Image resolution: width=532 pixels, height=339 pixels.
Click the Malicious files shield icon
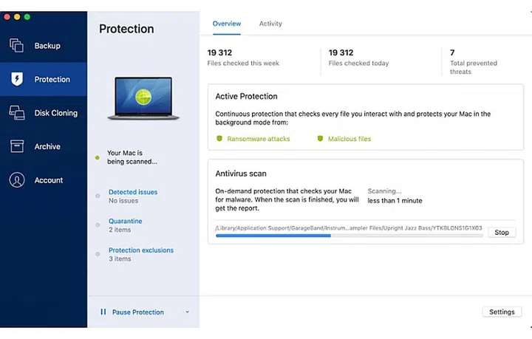[321, 139]
